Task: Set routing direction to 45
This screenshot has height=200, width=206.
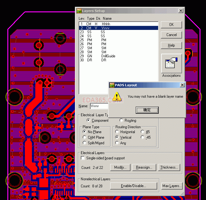Action: click(142, 132)
